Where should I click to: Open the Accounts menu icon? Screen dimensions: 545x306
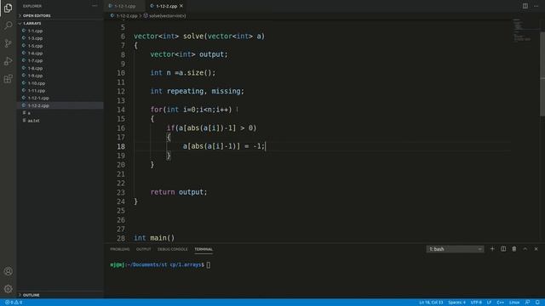[x=8, y=271]
